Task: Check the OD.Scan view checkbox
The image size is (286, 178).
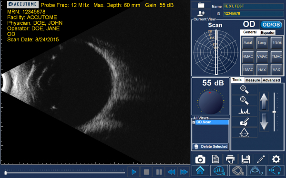Action: pos(194,122)
